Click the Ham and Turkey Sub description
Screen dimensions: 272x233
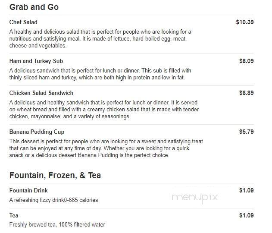click(x=100, y=74)
